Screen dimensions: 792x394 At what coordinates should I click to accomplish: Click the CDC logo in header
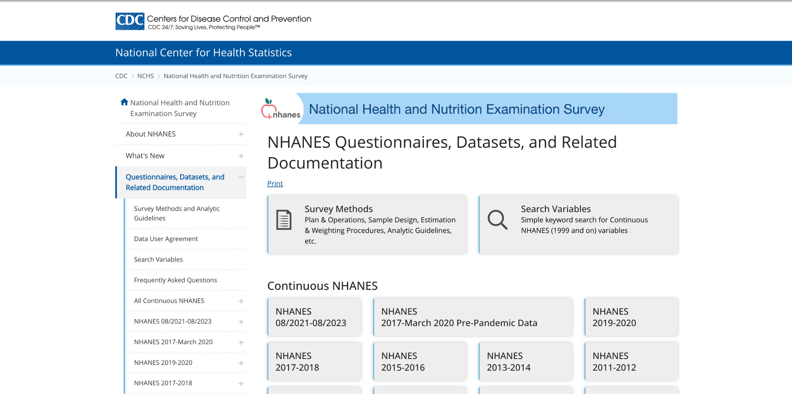tap(130, 21)
